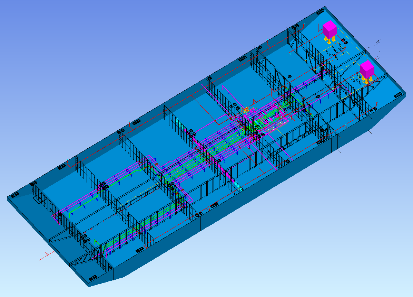Select the lone oval manhole below upper-right bulkhead

[x=289, y=76]
